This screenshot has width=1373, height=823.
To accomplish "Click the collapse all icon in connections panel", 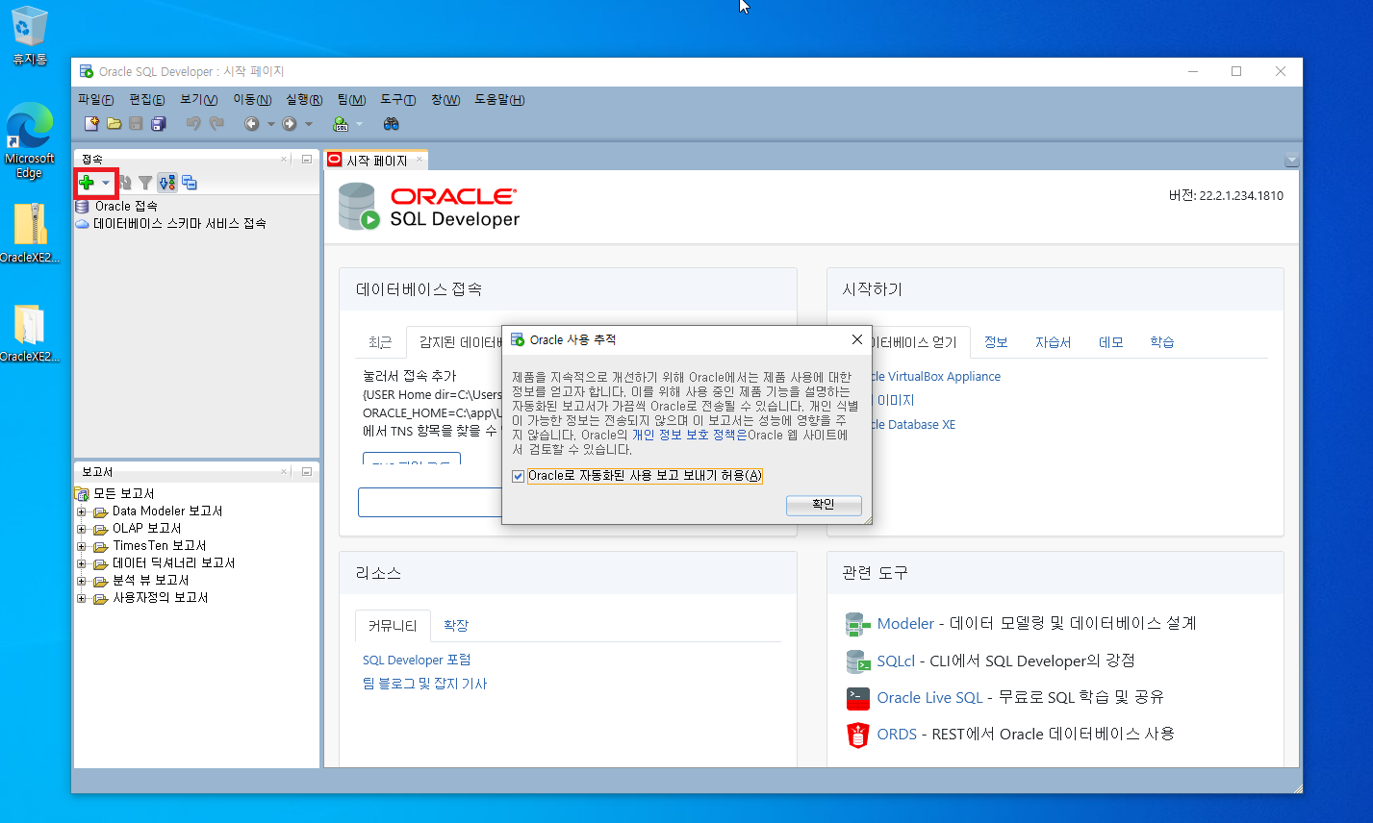I will pos(190,183).
